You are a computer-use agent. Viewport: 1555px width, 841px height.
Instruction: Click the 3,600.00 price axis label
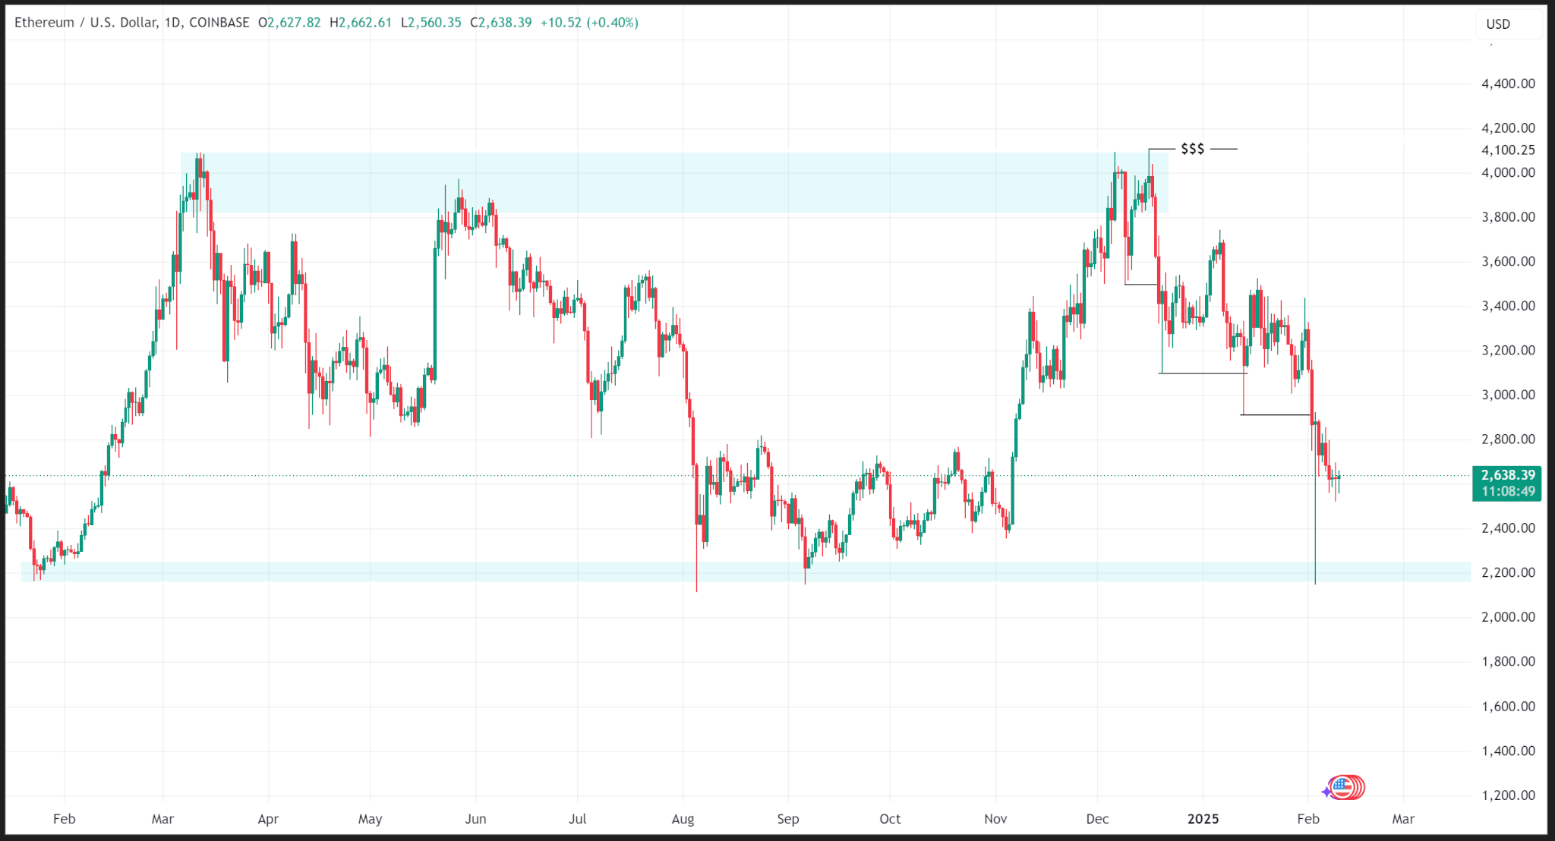coord(1508,261)
